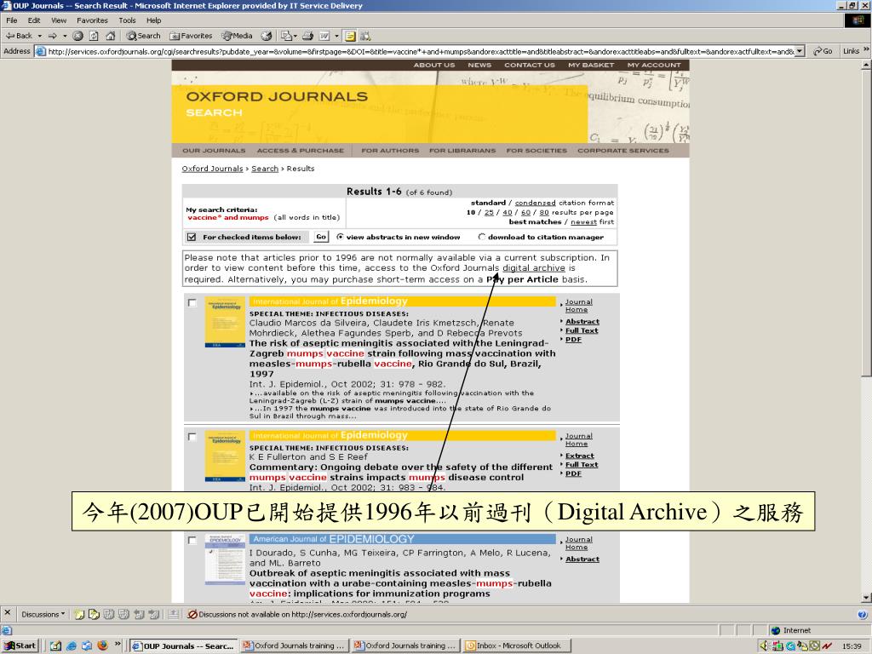The height and width of the screenshot is (654, 872).
Task: Click the Back navigation arrow button
Action: [19, 36]
